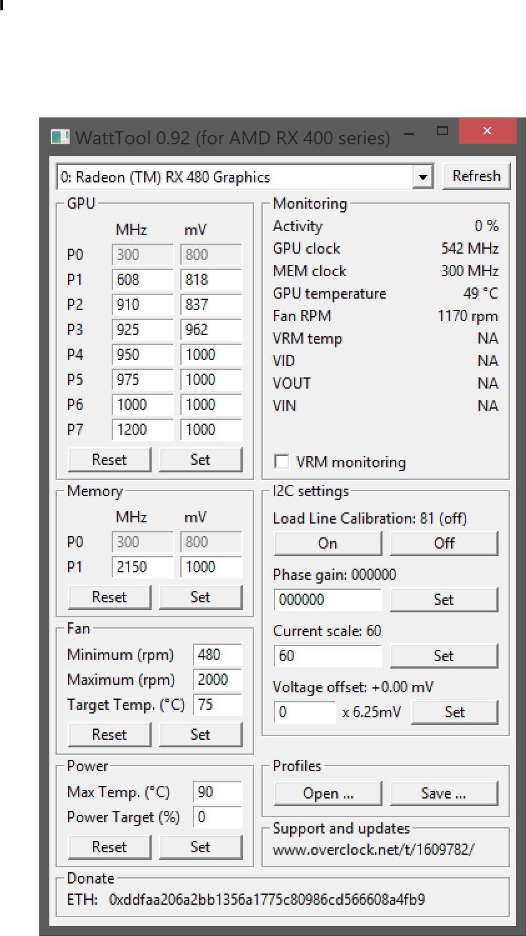Image resolution: width=526 pixels, height=936 pixels.
Task: Reset the GPU clock states
Action: click(109, 459)
